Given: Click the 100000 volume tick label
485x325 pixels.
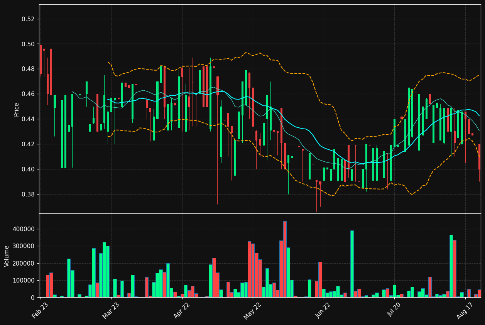Looking at the screenshot, I should tap(24, 281).
